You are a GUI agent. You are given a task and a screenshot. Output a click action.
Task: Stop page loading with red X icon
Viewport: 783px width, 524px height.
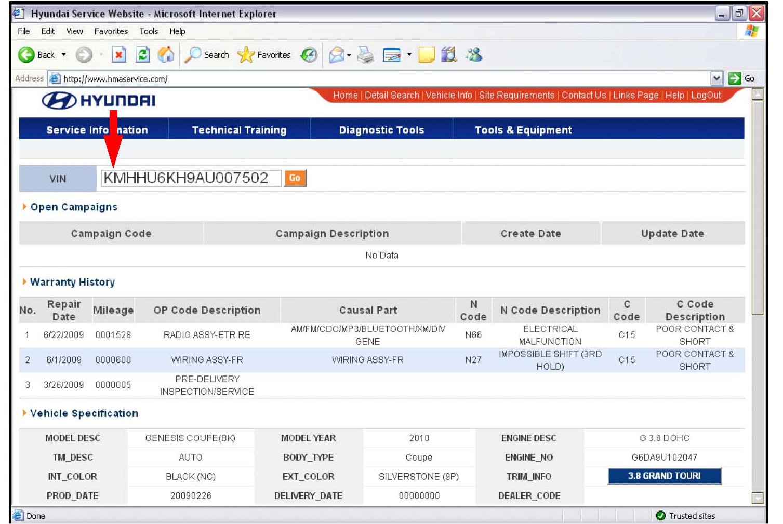click(119, 55)
